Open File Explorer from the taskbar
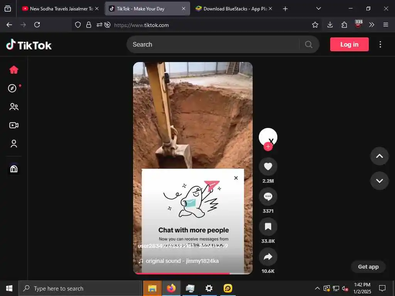Viewport: 395px width, 296px height. (152, 288)
